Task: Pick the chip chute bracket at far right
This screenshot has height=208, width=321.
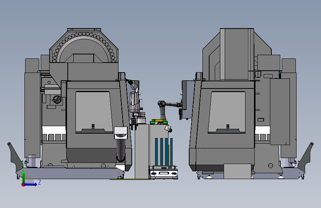Action: tap(306, 156)
